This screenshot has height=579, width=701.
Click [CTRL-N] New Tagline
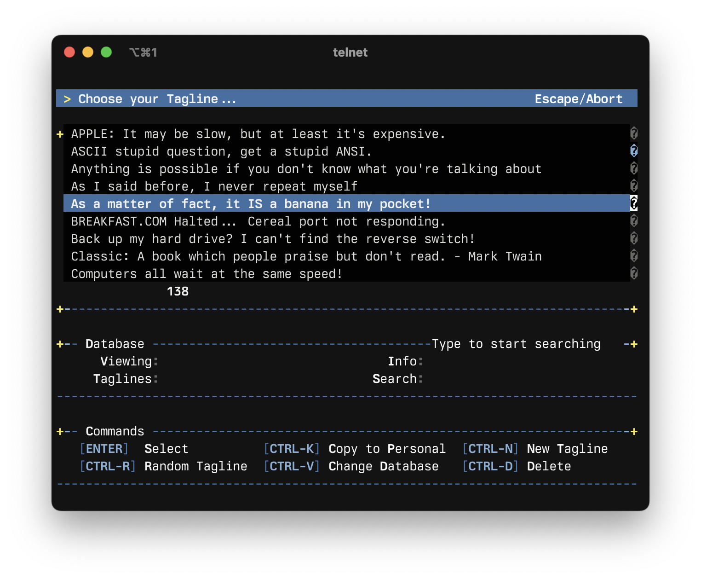pos(535,449)
